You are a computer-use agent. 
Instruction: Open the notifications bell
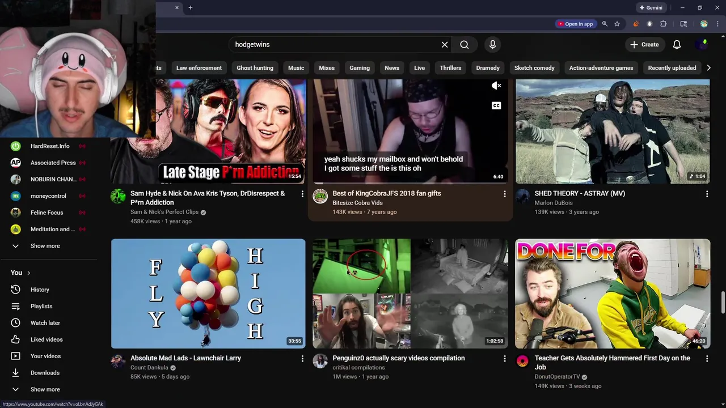point(677,45)
